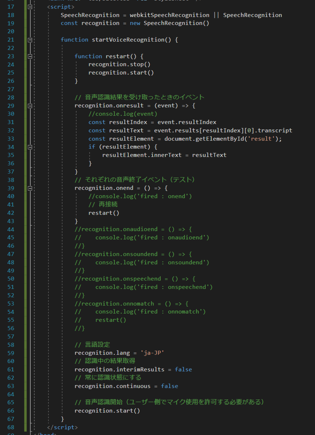This screenshot has height=435, width=315.
Task: Collapse the recognition.onend handler fold toggle
Action: pyautogui.click(x=30, y=188)
